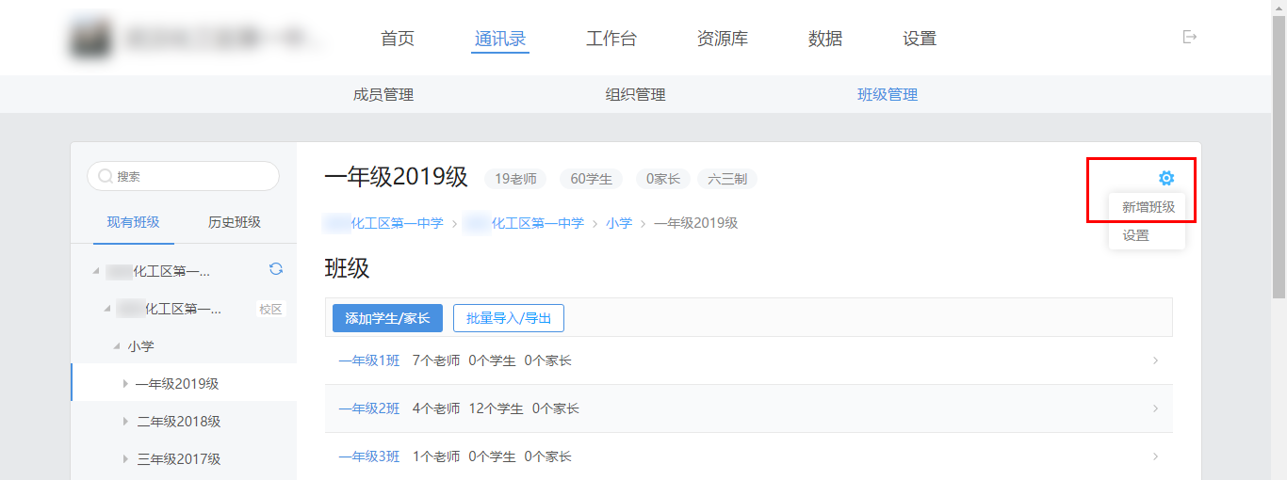The width and height of the screenshot is (1287, 480).
Task: Click the 添加学生/家长 button
Action: [387, 318]
